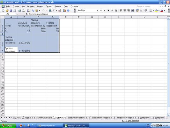Open the font size dropdown

(104, 11)
